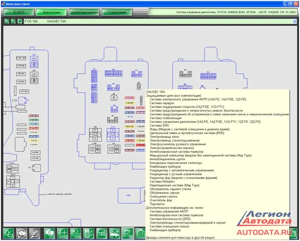
Task: Open the TSB bulletins icon
Action: [102, 234]
